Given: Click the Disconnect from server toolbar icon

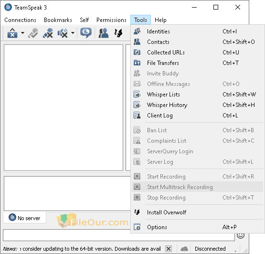Looking at the screenshot, I should (x=33, y=33).
